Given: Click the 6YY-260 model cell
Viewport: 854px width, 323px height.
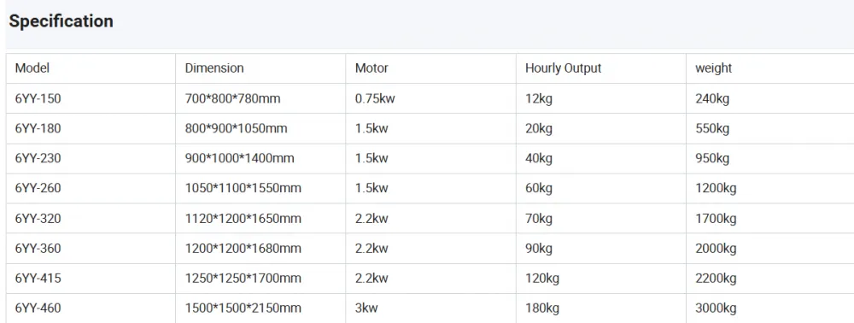Looking at the screenshot, I should [91, 189].
